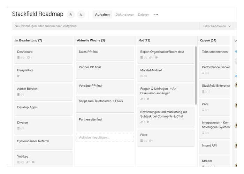Viewport: 244px width, 174px height.
Task: Click Aufgabe hinzufügen in Aktuelle Woche column
Action: click(x=105, y=137)
